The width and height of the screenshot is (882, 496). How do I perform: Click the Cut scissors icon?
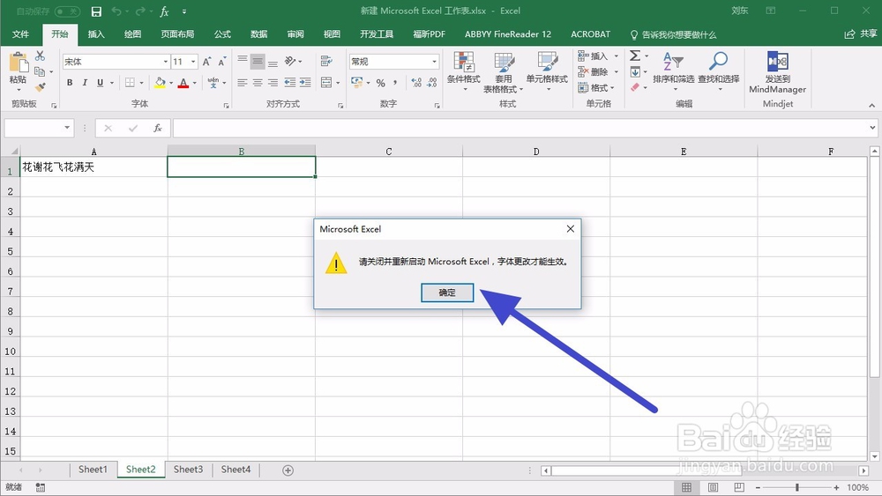(x=40, y=56)
